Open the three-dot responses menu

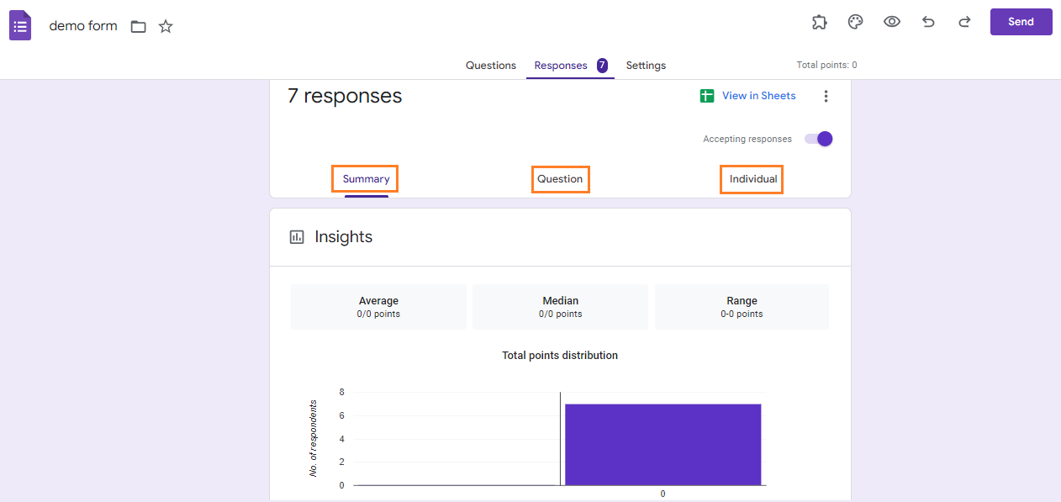[x=826, y=97]
